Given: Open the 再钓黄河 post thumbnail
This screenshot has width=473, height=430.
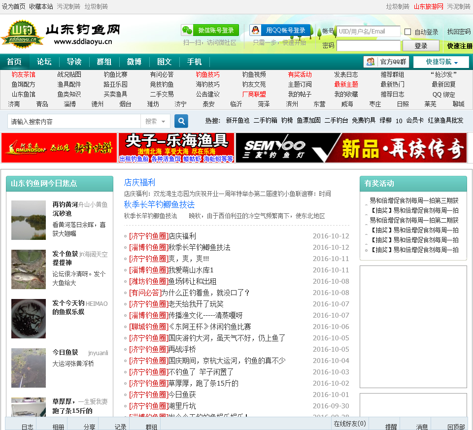Looking at the screenshot, I should click(29, 220).
